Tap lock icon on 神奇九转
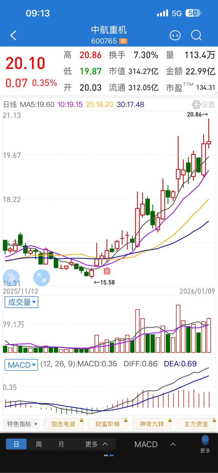Image resolution: width=218 pixels, height=473 pixels. click(x=170, y=420)
